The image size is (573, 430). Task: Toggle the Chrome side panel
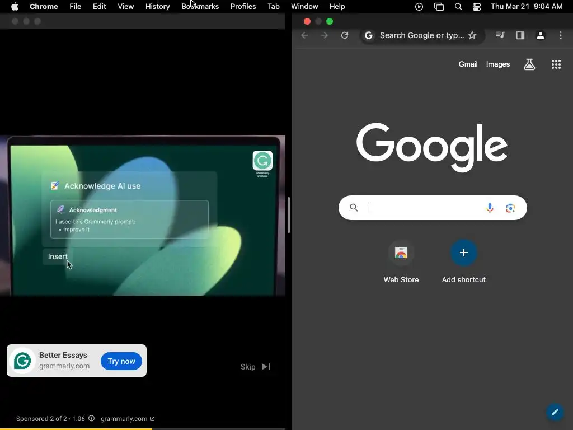[520, 35]
